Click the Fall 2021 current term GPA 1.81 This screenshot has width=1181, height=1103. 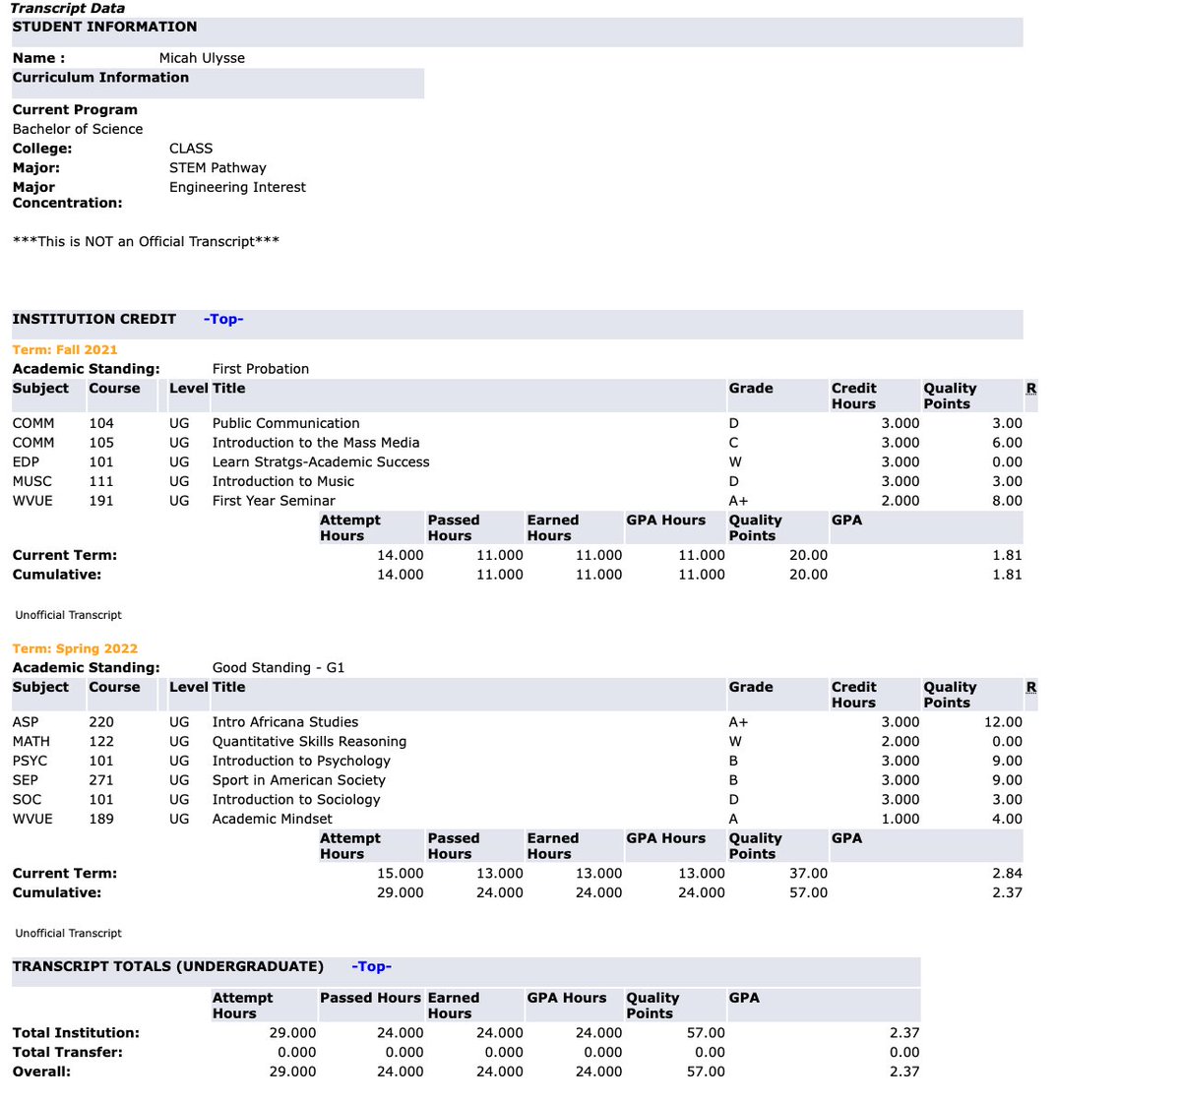coord(1007,555)
